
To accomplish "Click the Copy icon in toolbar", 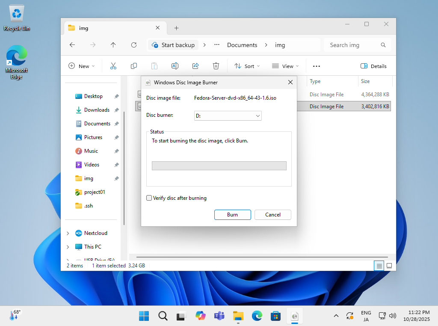I will coord(134,66).
